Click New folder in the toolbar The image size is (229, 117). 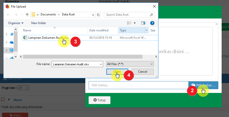tap(39, 23)
